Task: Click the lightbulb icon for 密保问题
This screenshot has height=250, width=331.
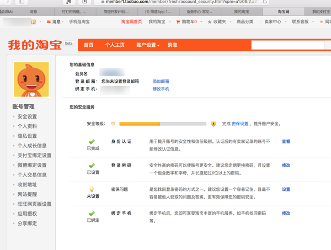Action: point(92,189)
